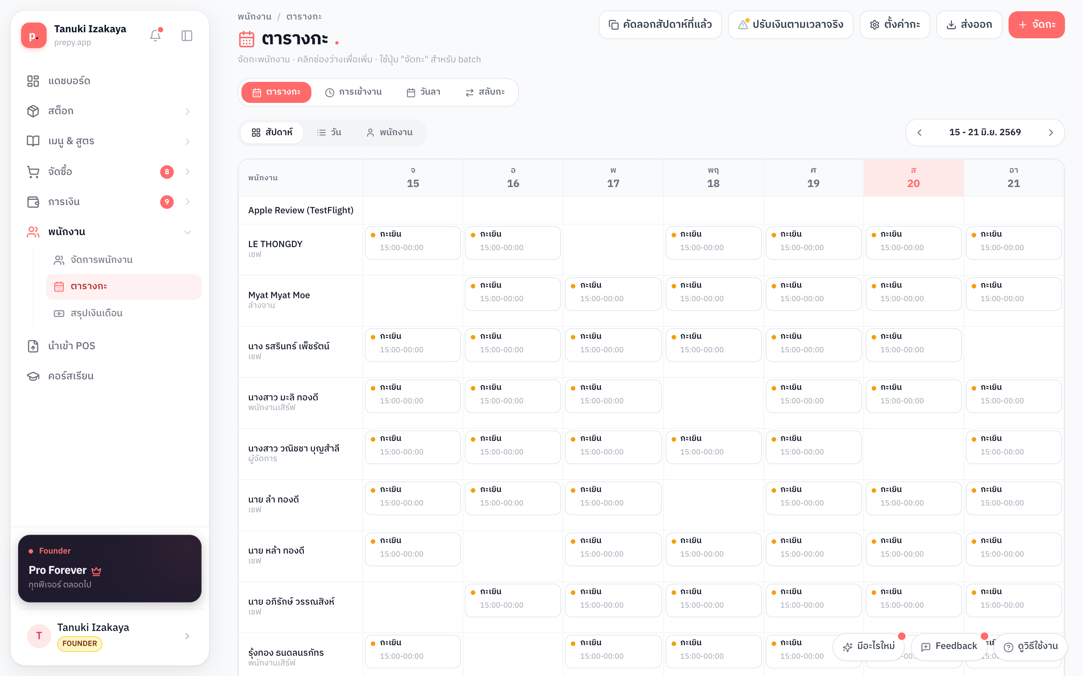Screen dimensions: 1083x676
Task: Switch to the ตารางกะ tab
Action: tap(276, 92)
